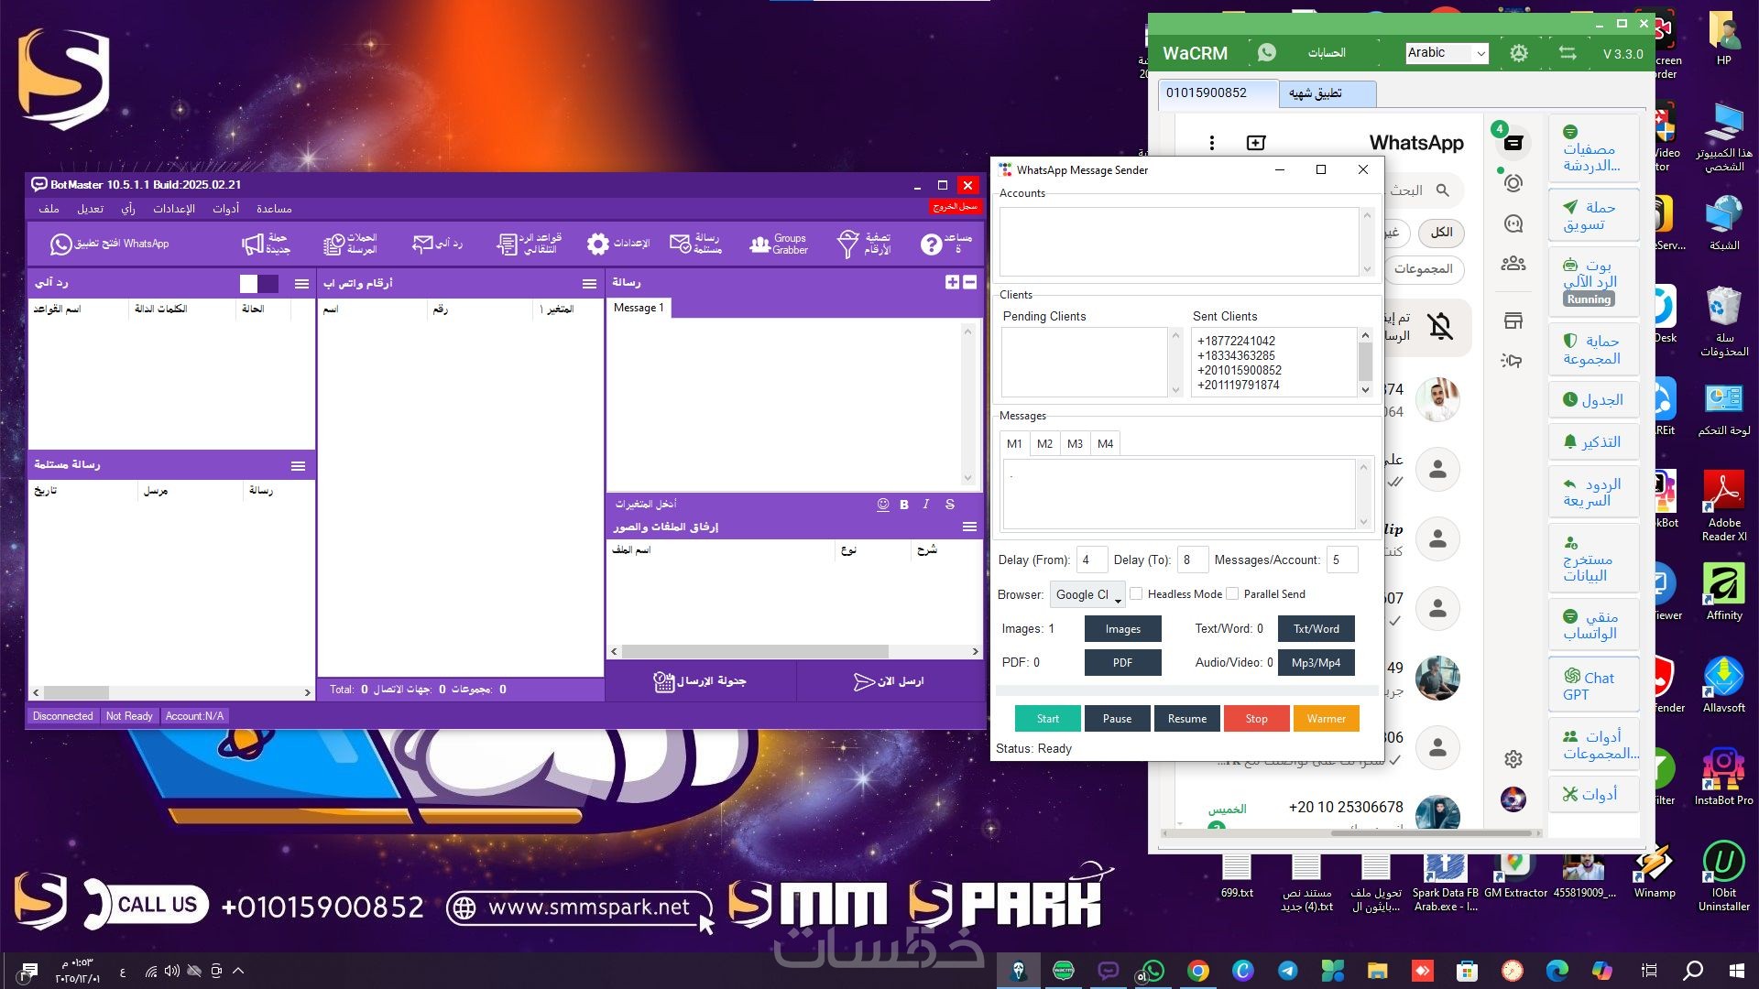Open BotMaster settings gear icon
This screenshot has width=1759, height=989.
click(598, 244)
